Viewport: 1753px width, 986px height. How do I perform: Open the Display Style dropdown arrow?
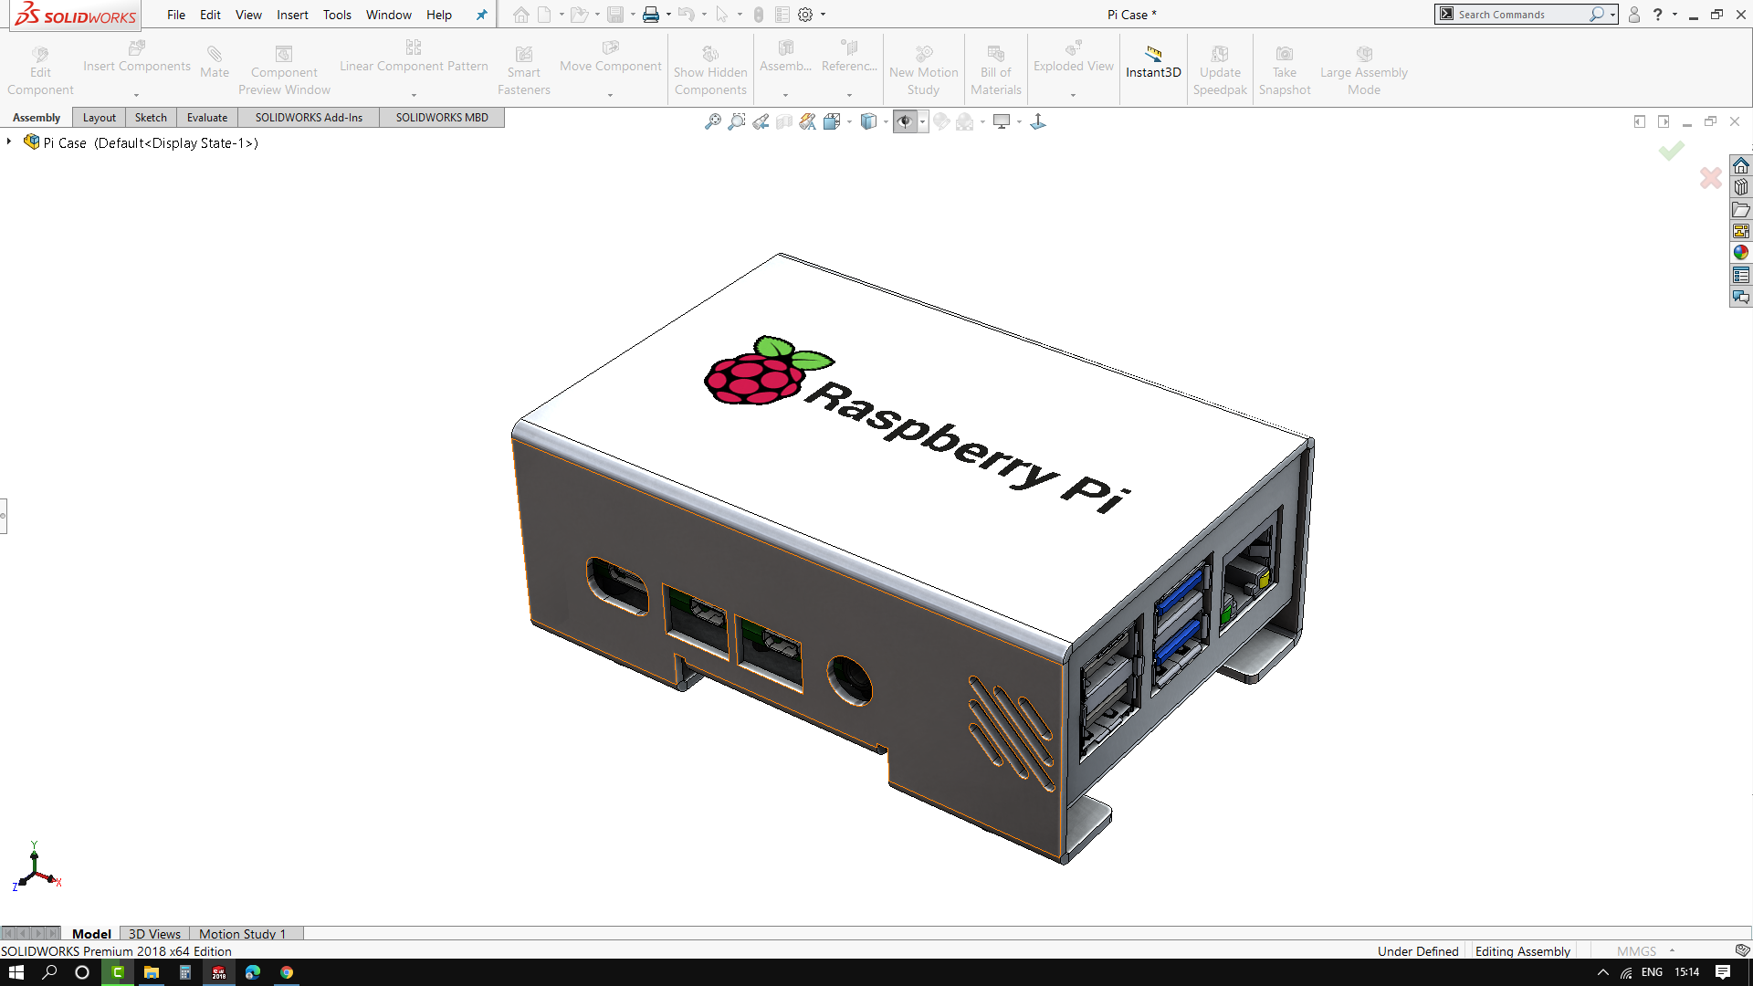[887, 121]
